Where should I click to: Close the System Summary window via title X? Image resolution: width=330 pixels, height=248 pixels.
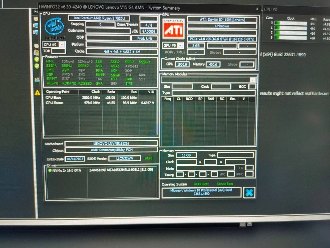(x=257, y=9)
